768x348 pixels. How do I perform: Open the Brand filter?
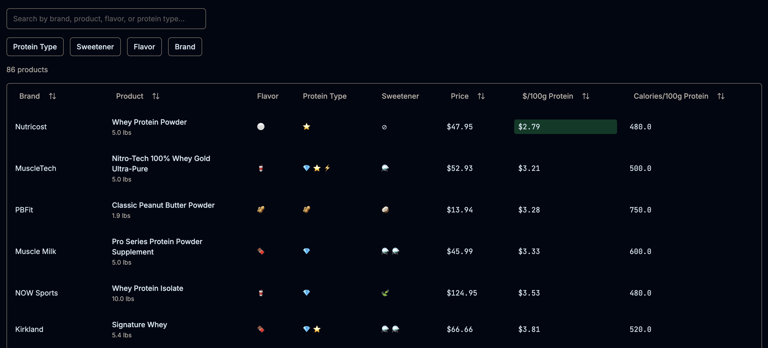click(x=185, y=46)
